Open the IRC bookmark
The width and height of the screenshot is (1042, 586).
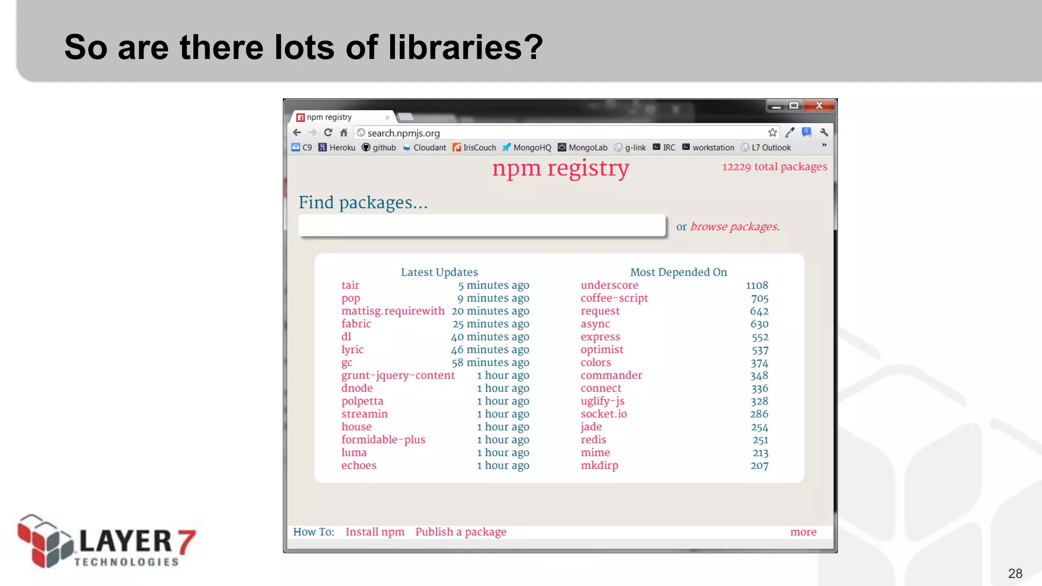click(x=664, y=148)
